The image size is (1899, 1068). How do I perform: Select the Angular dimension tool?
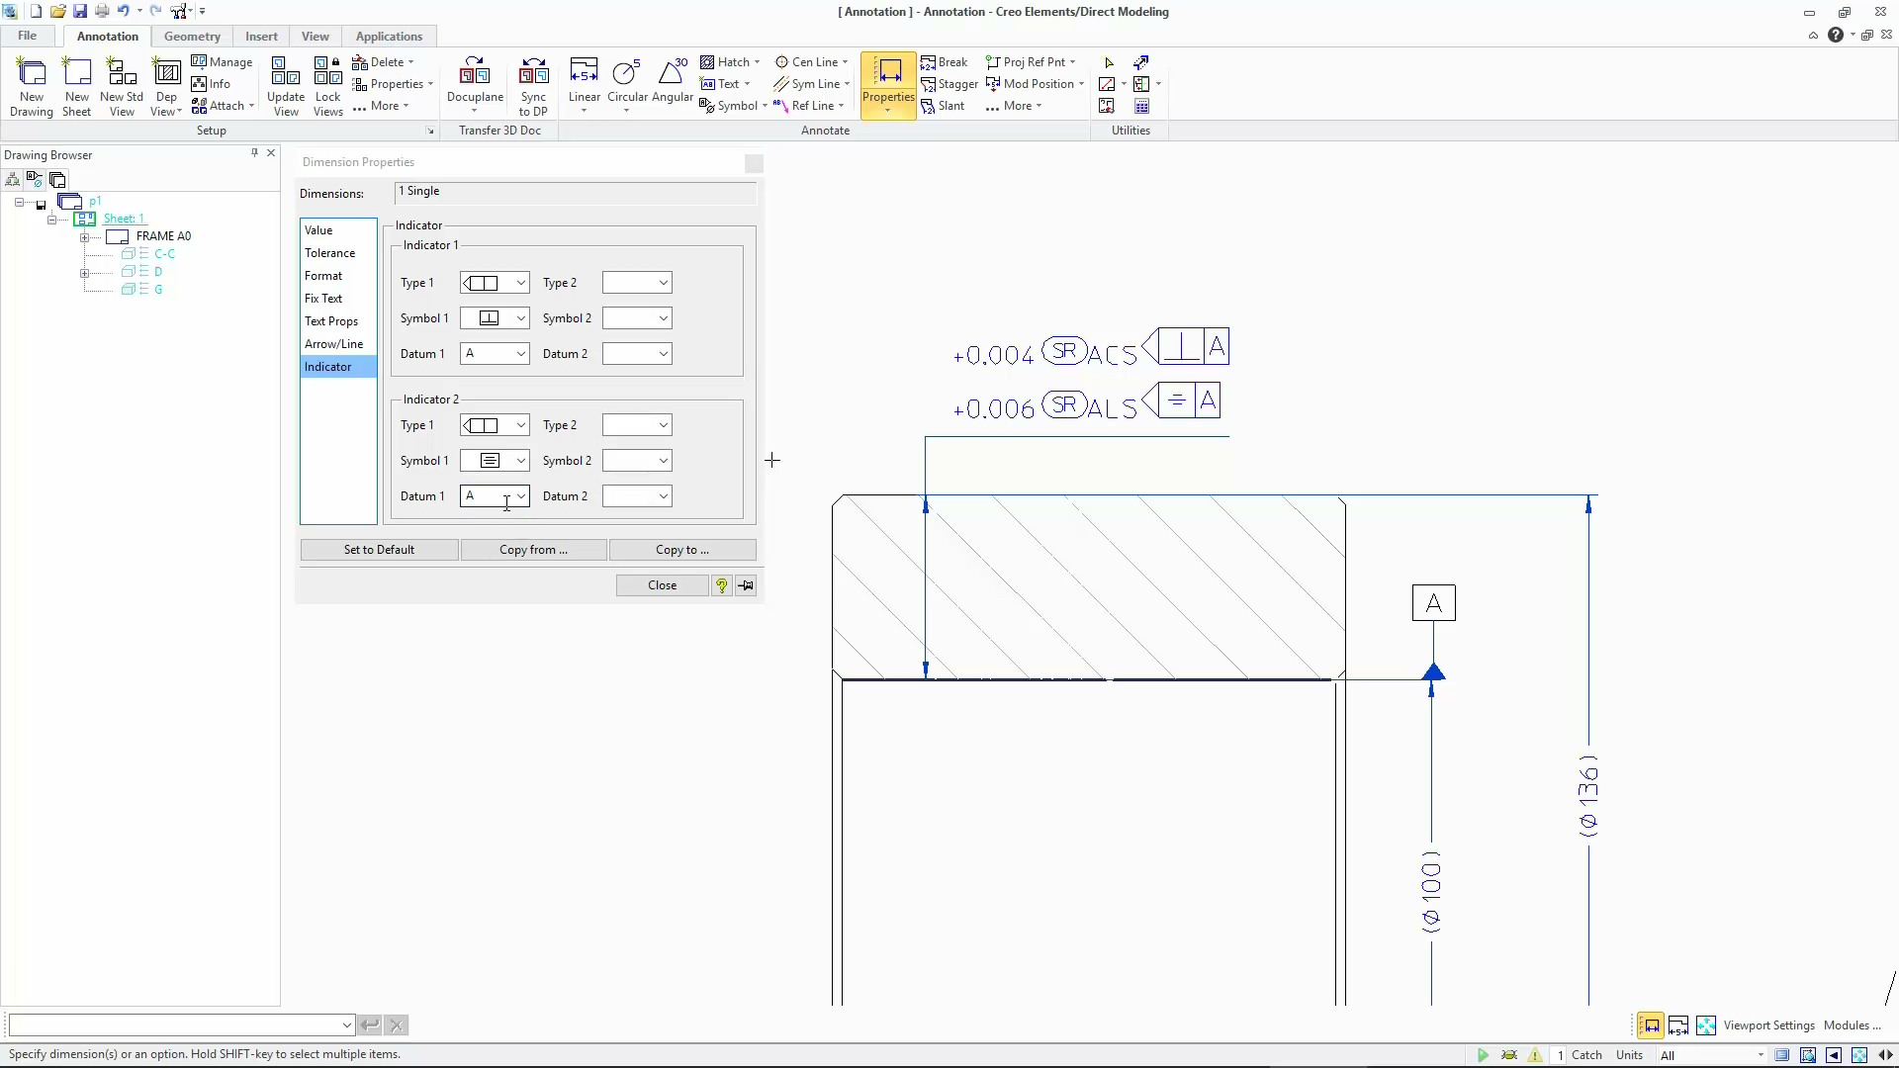pos(672,81)
